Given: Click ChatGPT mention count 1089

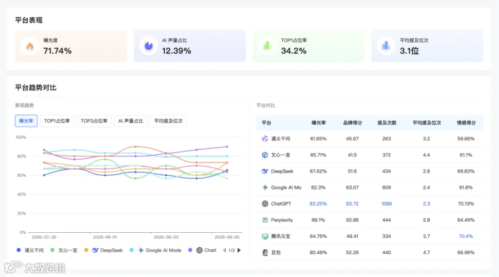Looking at the screenshot, I should [x=386, y=203].
